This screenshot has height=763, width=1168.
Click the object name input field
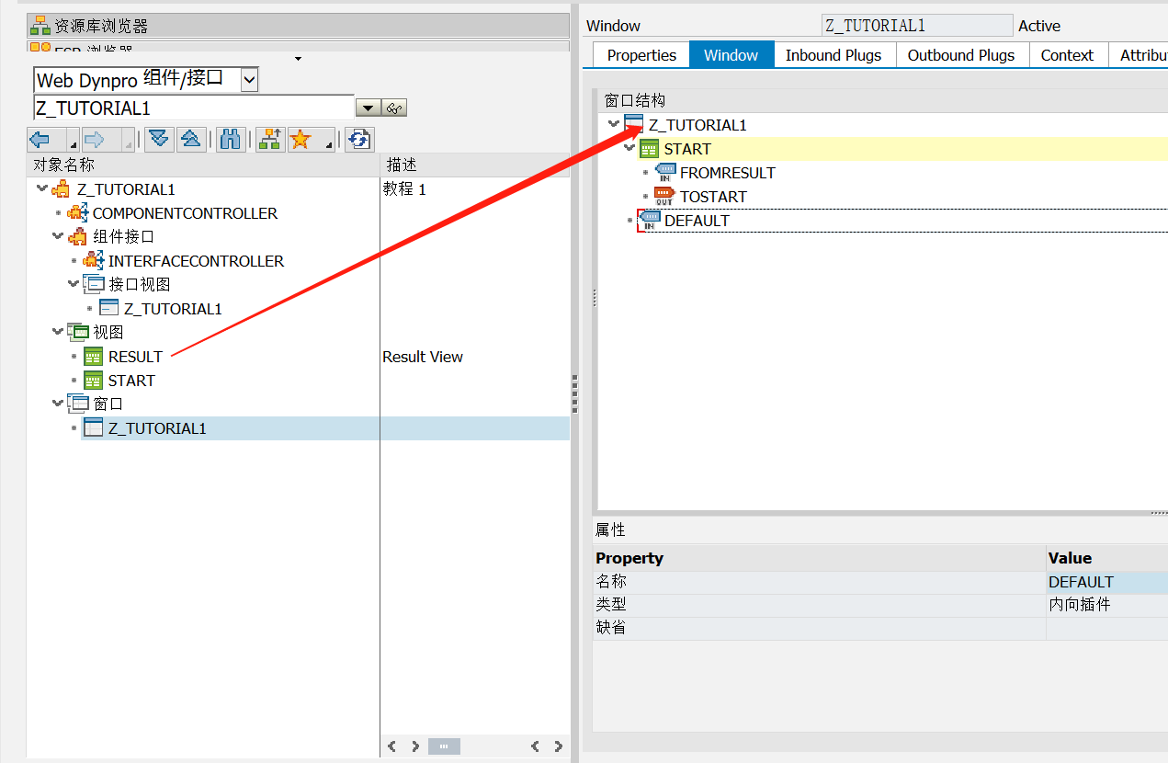(193, 108)
